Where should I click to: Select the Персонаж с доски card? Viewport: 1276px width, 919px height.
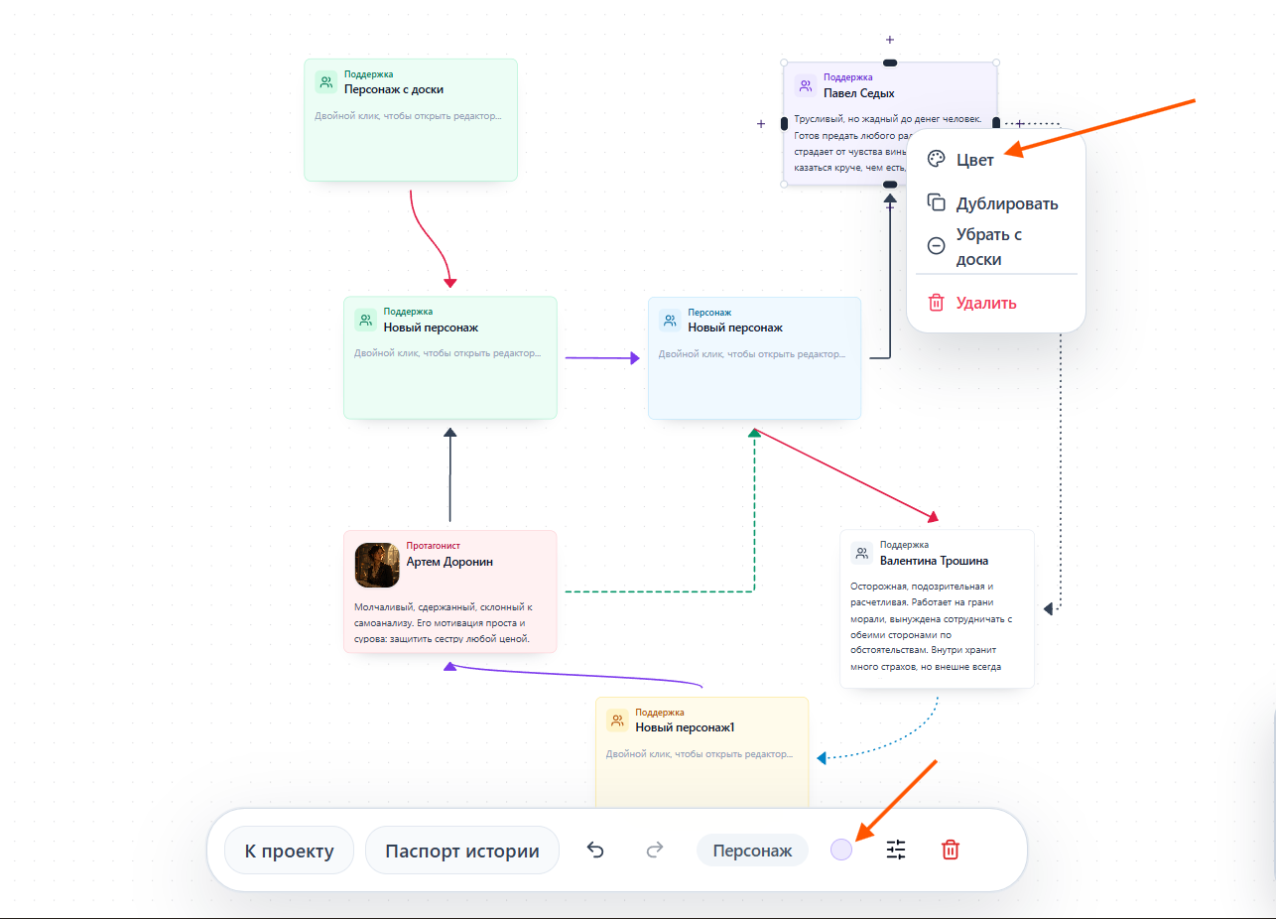click(411, 120)
